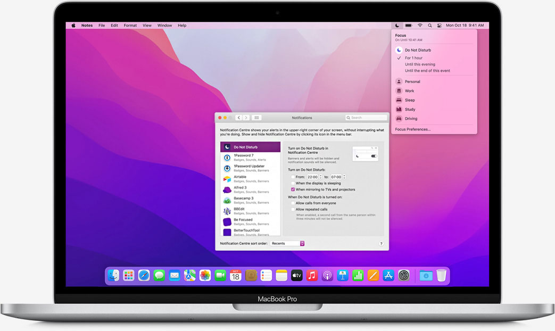Choose the Sleep focus bed icon
This screenshot has width=555, height=331.
399,100
